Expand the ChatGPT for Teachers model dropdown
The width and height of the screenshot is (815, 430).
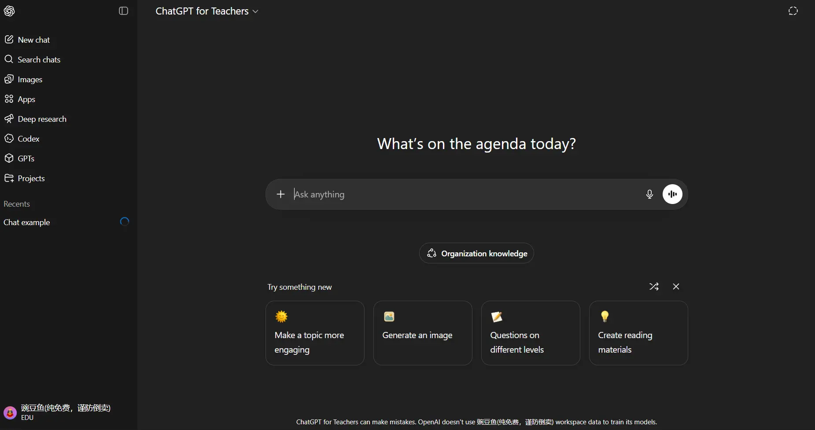(207, 11)
